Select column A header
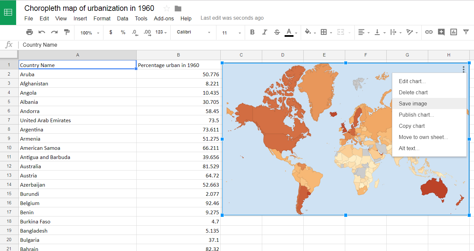 (x=77, y=55)
